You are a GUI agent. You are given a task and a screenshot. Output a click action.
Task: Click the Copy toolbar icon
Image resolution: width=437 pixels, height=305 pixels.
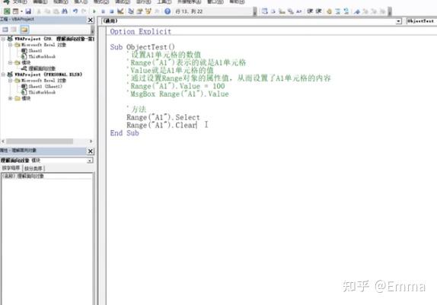[x=47, y=11]
